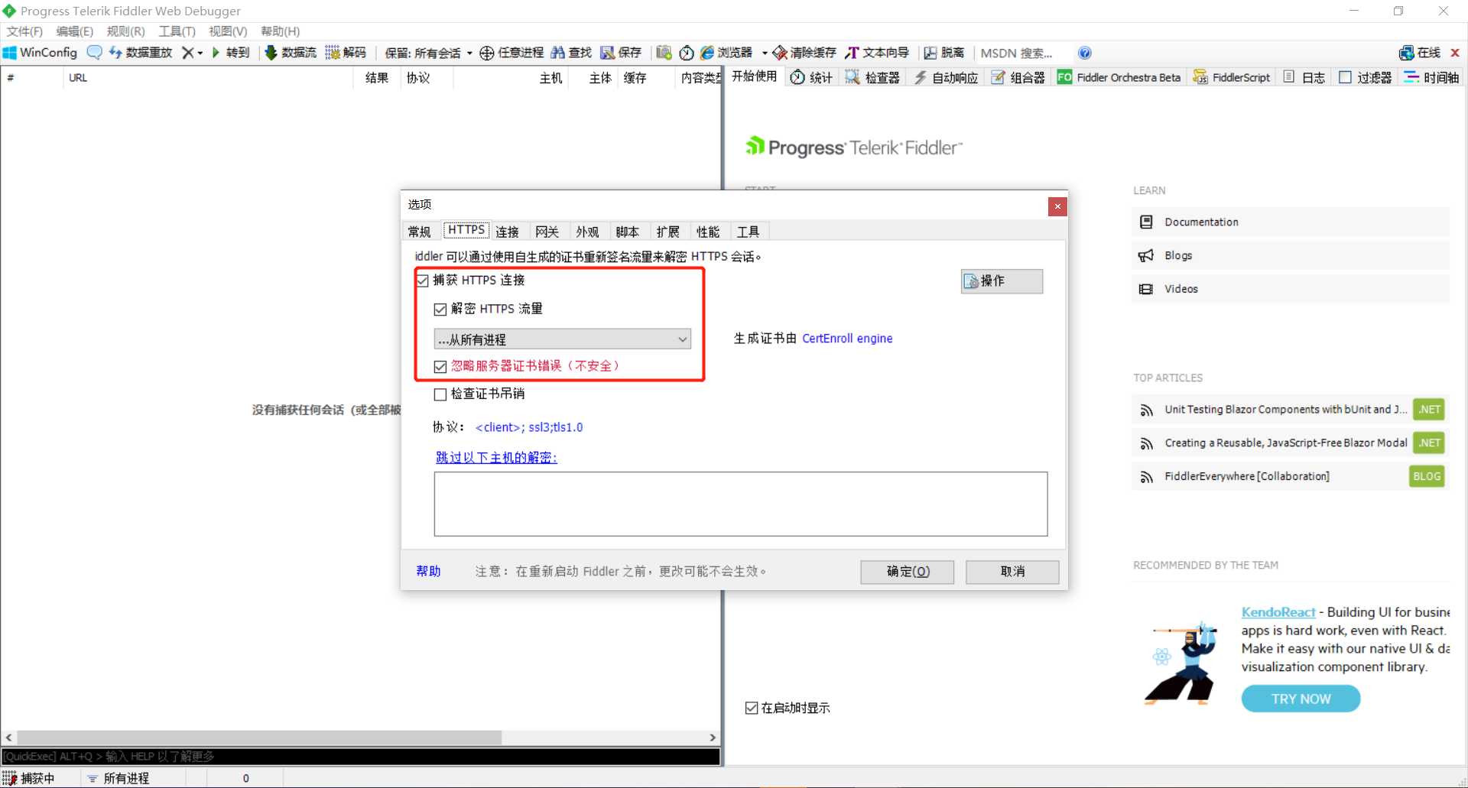This screenshot has width=1468, height=788.
Task: Click the TRY NOW button
Action: point(1301,699)
